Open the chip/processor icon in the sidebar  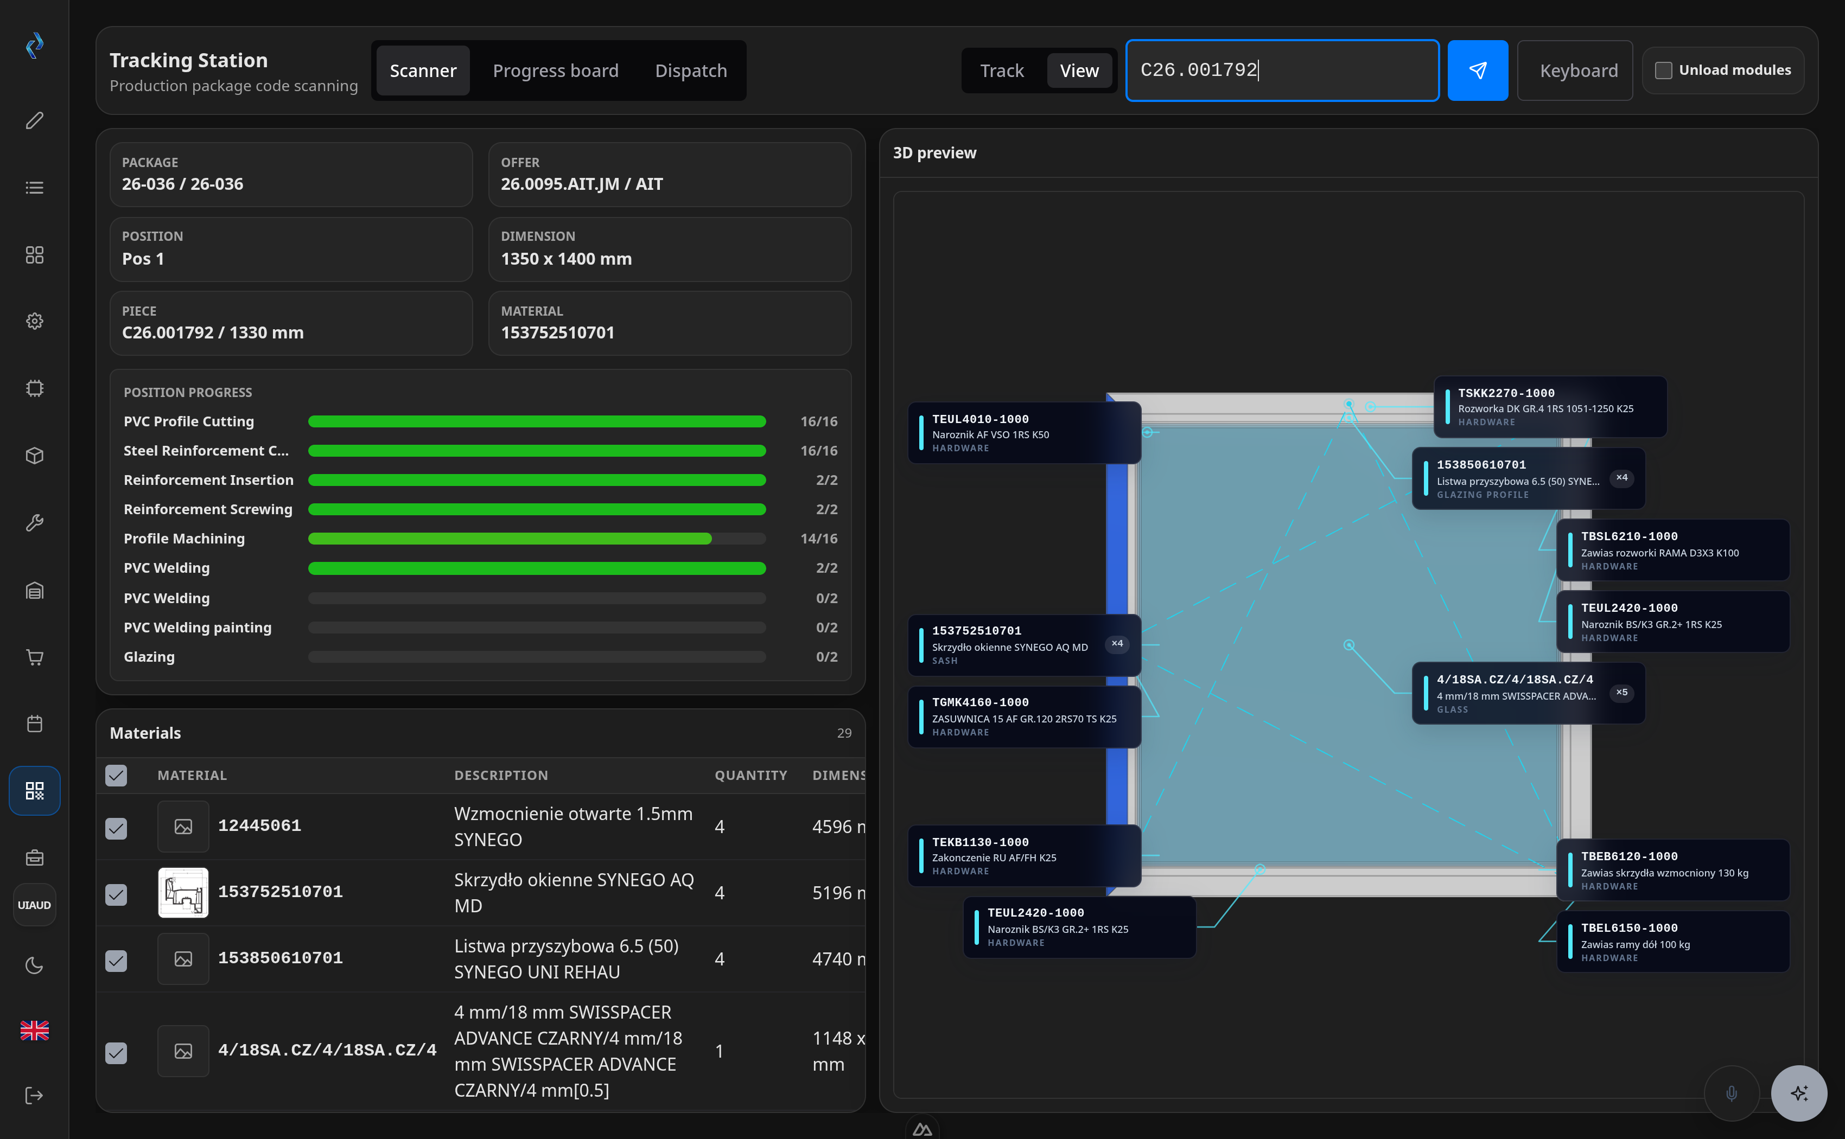[x=34, y=389]
